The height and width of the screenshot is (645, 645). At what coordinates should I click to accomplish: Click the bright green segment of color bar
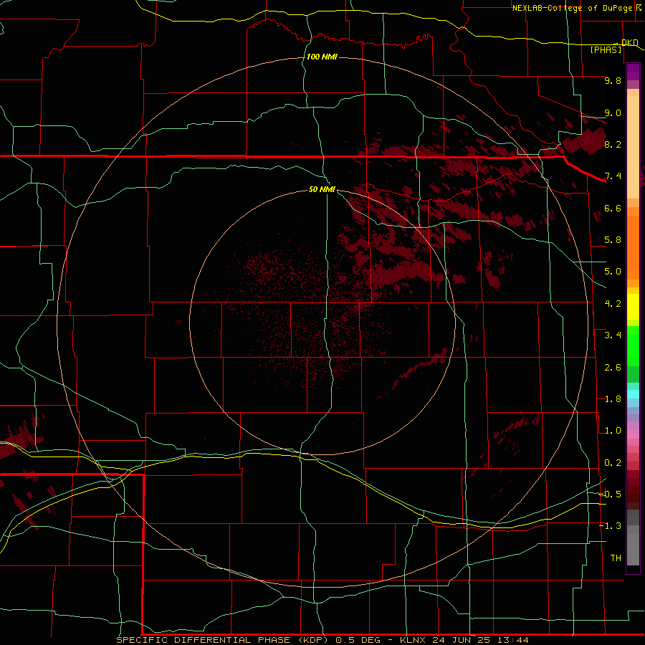click(x=633, y=345)
